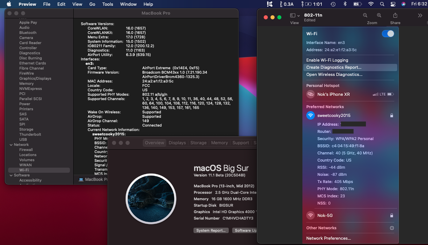
Task: Switch to the Support tab
Action: (x=241, y=143)
